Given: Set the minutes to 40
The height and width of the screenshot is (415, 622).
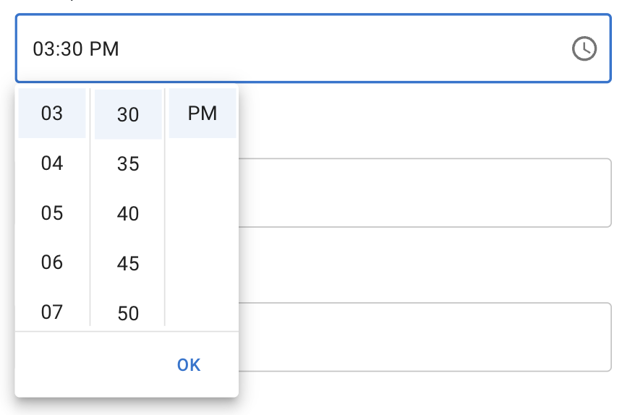Looking at the screenshot, I should pyautogui.click(x=128, y=214).
